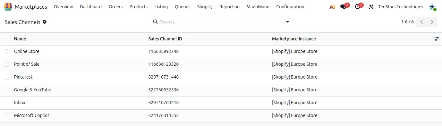Click Europe Store instance in Inbox row

tap(294, 103)
